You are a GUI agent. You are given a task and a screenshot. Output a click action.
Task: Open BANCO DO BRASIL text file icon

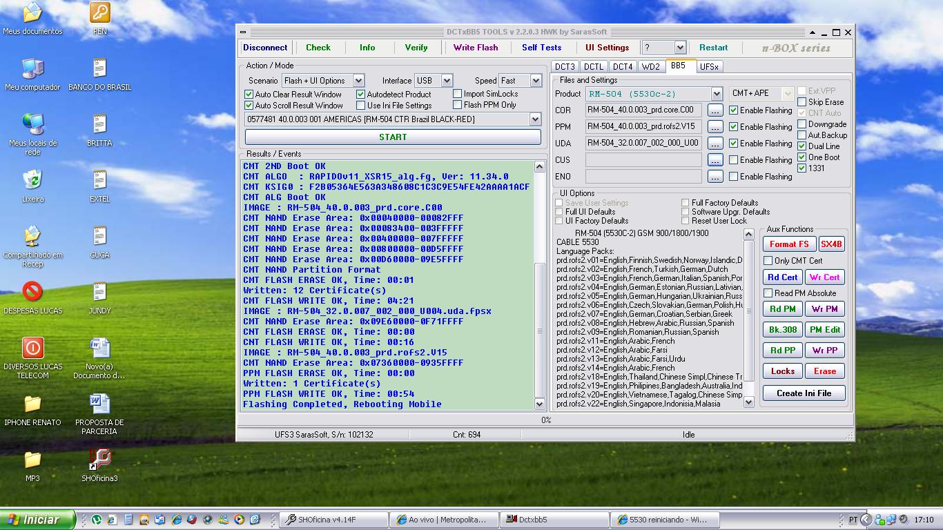coord(100,74)
